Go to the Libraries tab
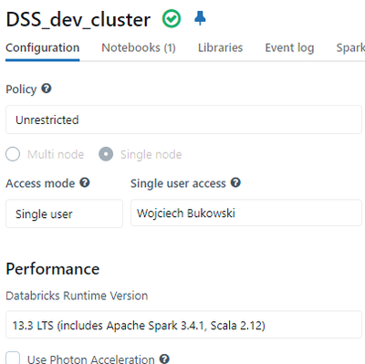This screenshot has height=364, width=365. tap(221, 47)
